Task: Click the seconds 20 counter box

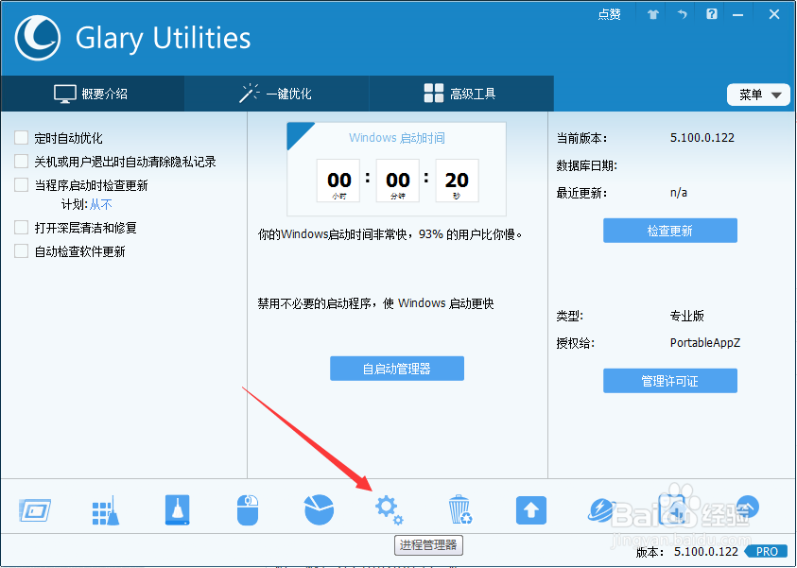Action: coord(457,181)
